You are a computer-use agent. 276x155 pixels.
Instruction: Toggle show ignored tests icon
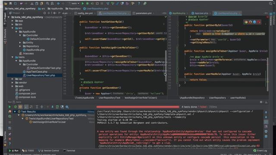pyautogui.click(x=20, y=107)
